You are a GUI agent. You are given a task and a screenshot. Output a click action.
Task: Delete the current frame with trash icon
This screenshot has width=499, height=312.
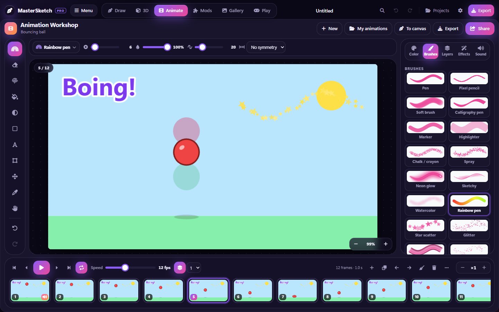click(x=434, y=268)
